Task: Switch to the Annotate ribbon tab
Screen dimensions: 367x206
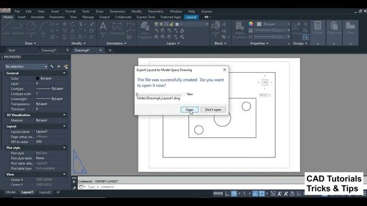Action: (x=37, y=17)
